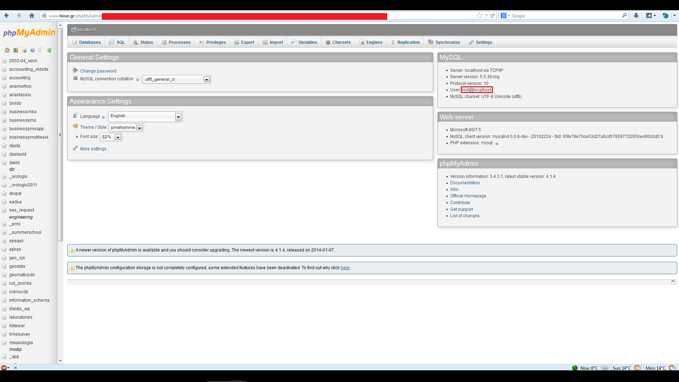Open the Settings tab
The image size is (679, 382).
(480, 42)
